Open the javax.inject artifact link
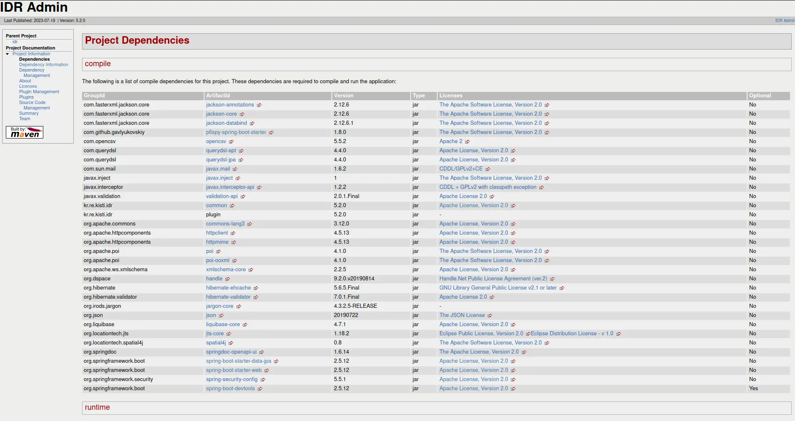Viewport: 795px width, 421px height. 219,178
